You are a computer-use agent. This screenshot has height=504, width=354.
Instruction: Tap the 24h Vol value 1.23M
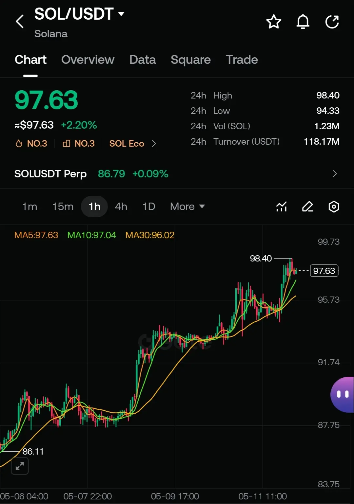(327, 126)
